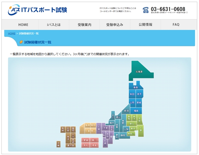
Task: Choose 福井 prefecture on the map
Action: pos(112,123)
